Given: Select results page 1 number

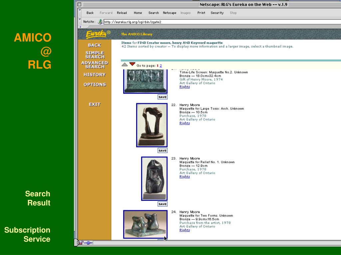Looking at the screenshot, I should pos(158,65).
